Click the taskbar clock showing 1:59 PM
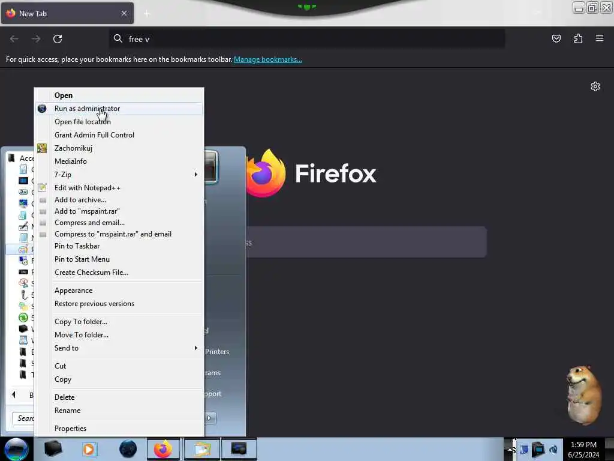This screenshot has width=614, height=461. (583, 450)
